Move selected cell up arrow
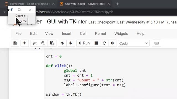The height and width of the screenshot is (99, 177). 62,43
